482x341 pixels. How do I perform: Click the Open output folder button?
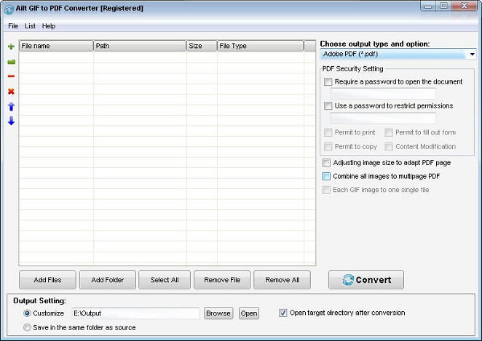pyautogui.click(x=249, y=313)
